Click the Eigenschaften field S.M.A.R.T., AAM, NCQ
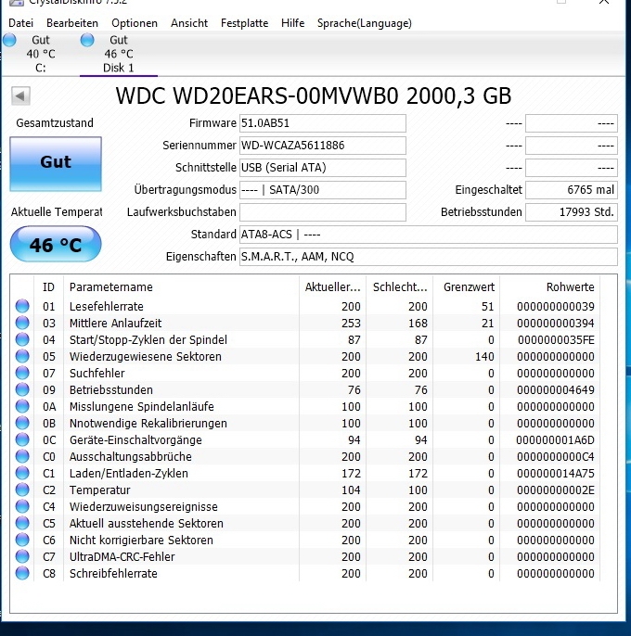Screen dimensions: 631x636 point(429,257)
